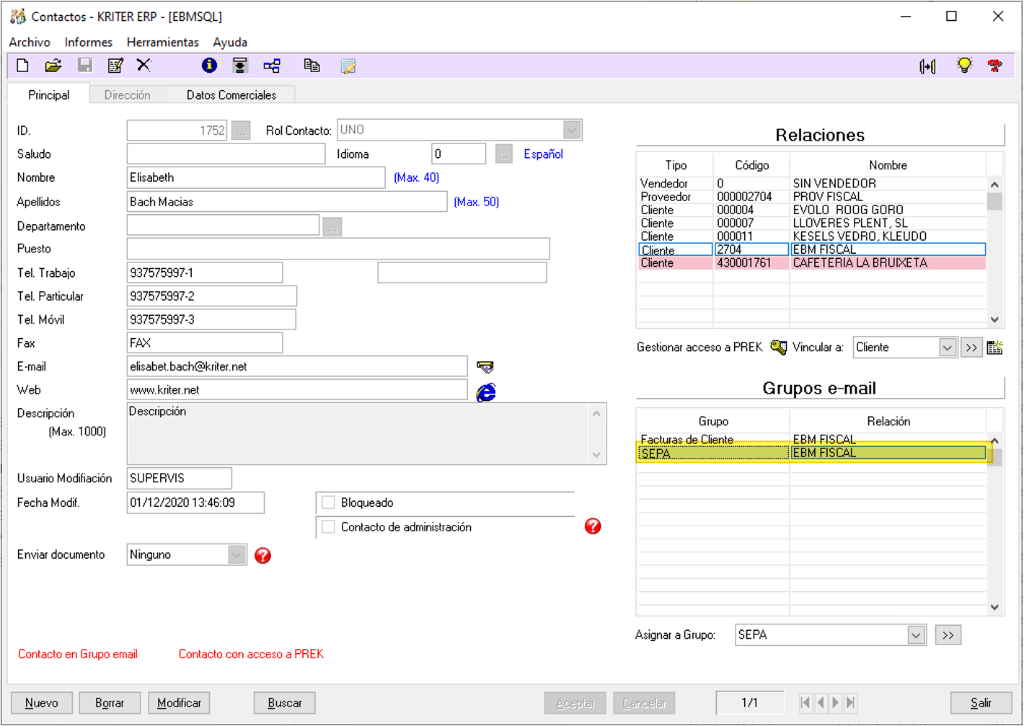1024x726 pixels.
Task: Open the Ayuda menu
Action: click(x=230, y=43)
